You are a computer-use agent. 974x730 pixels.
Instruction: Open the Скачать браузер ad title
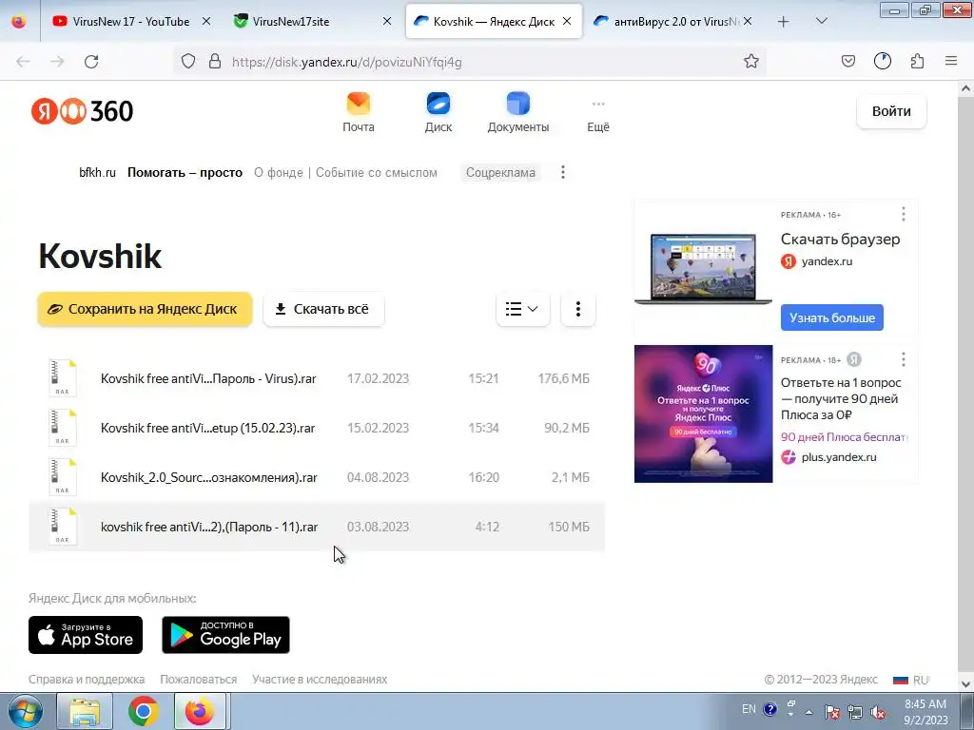pos(840,239)
